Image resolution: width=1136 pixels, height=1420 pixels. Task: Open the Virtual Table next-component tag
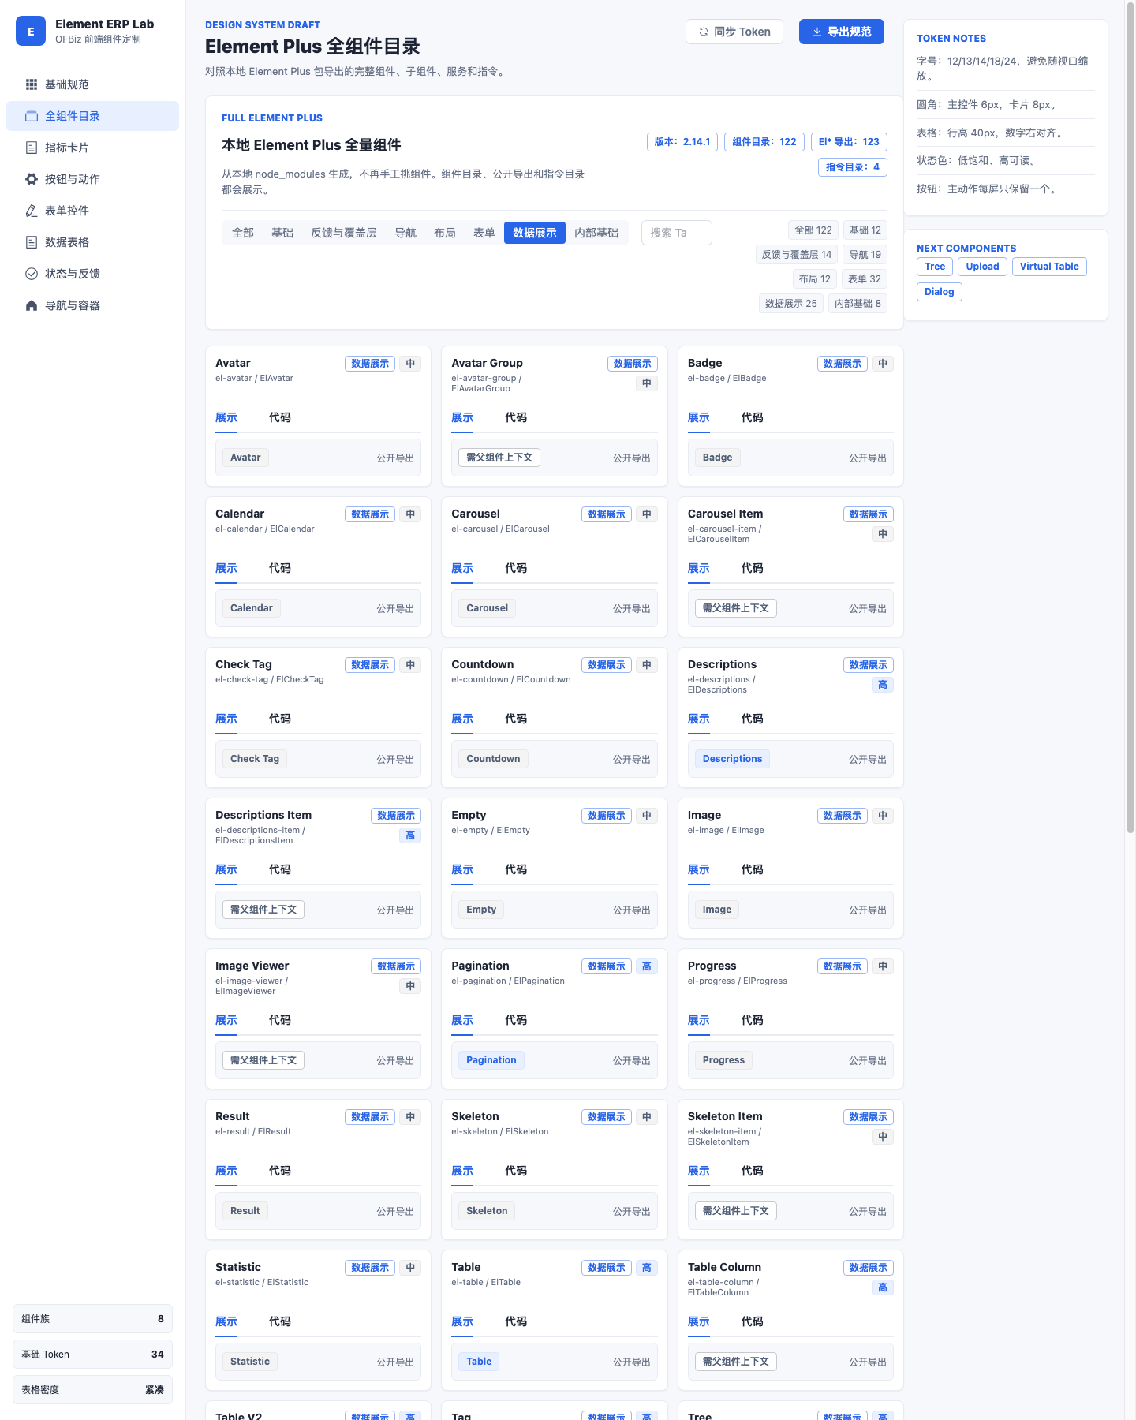(x=1049, y=267)
